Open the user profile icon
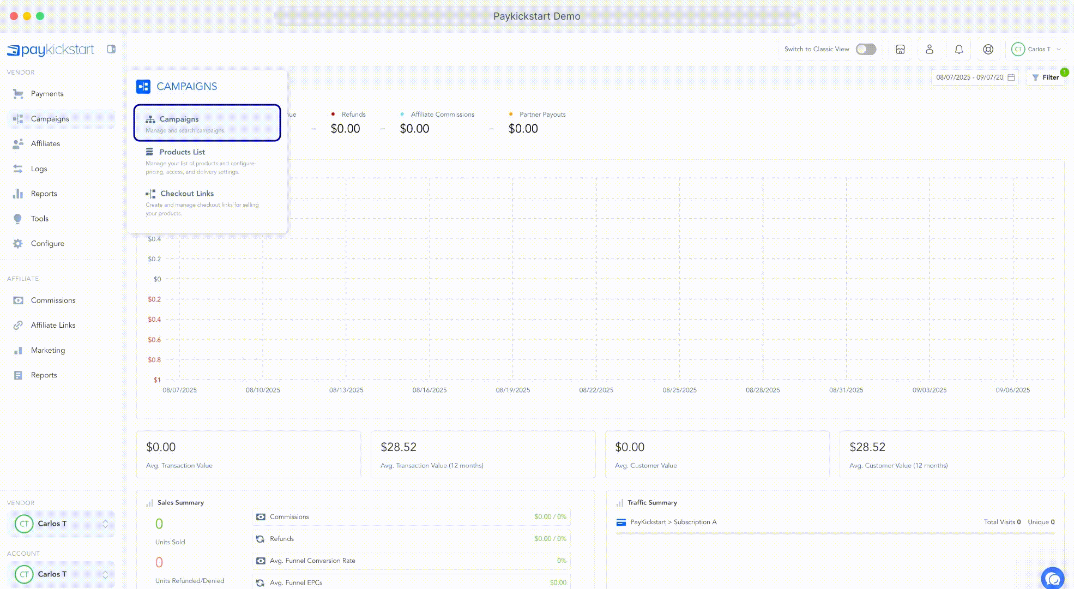This screenshot has width=1074, height=589. click(x=930, y=49)
